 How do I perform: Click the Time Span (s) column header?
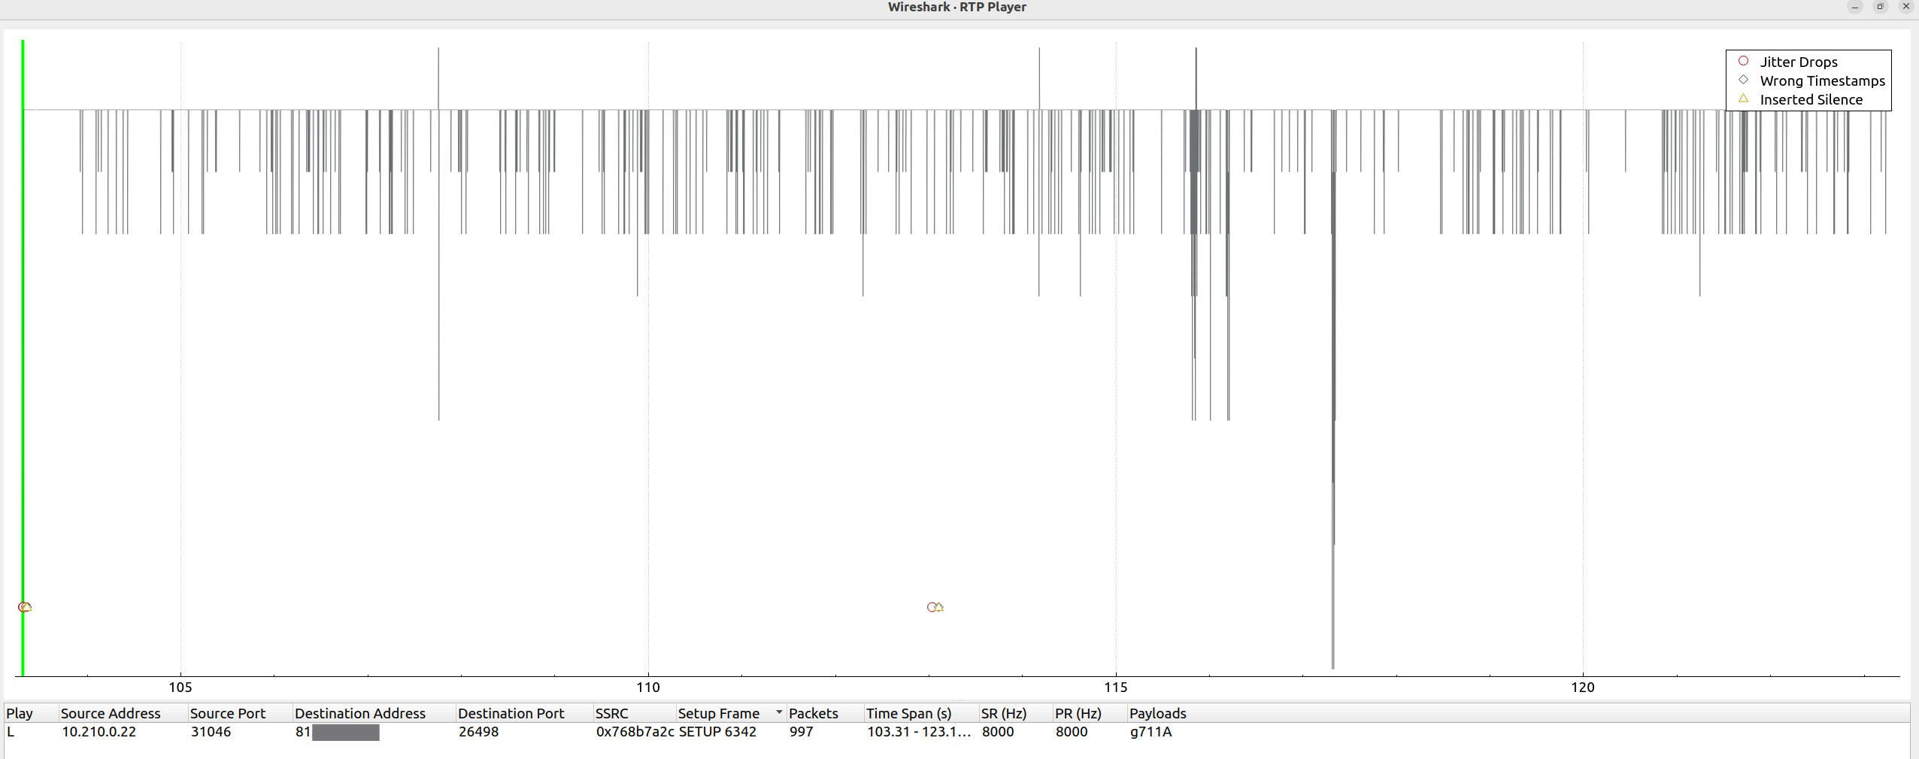908,713
